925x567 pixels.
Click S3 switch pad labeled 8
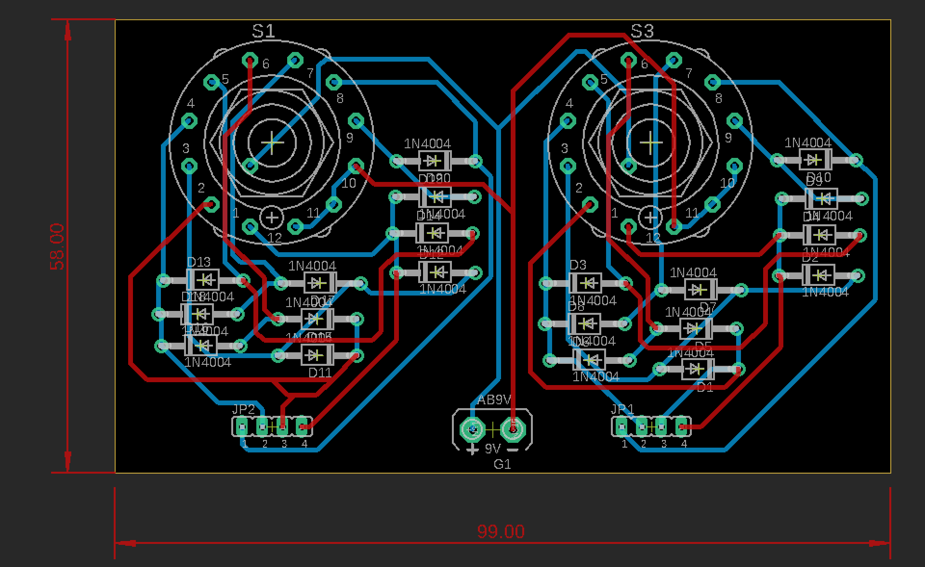(x=712, y=82)
